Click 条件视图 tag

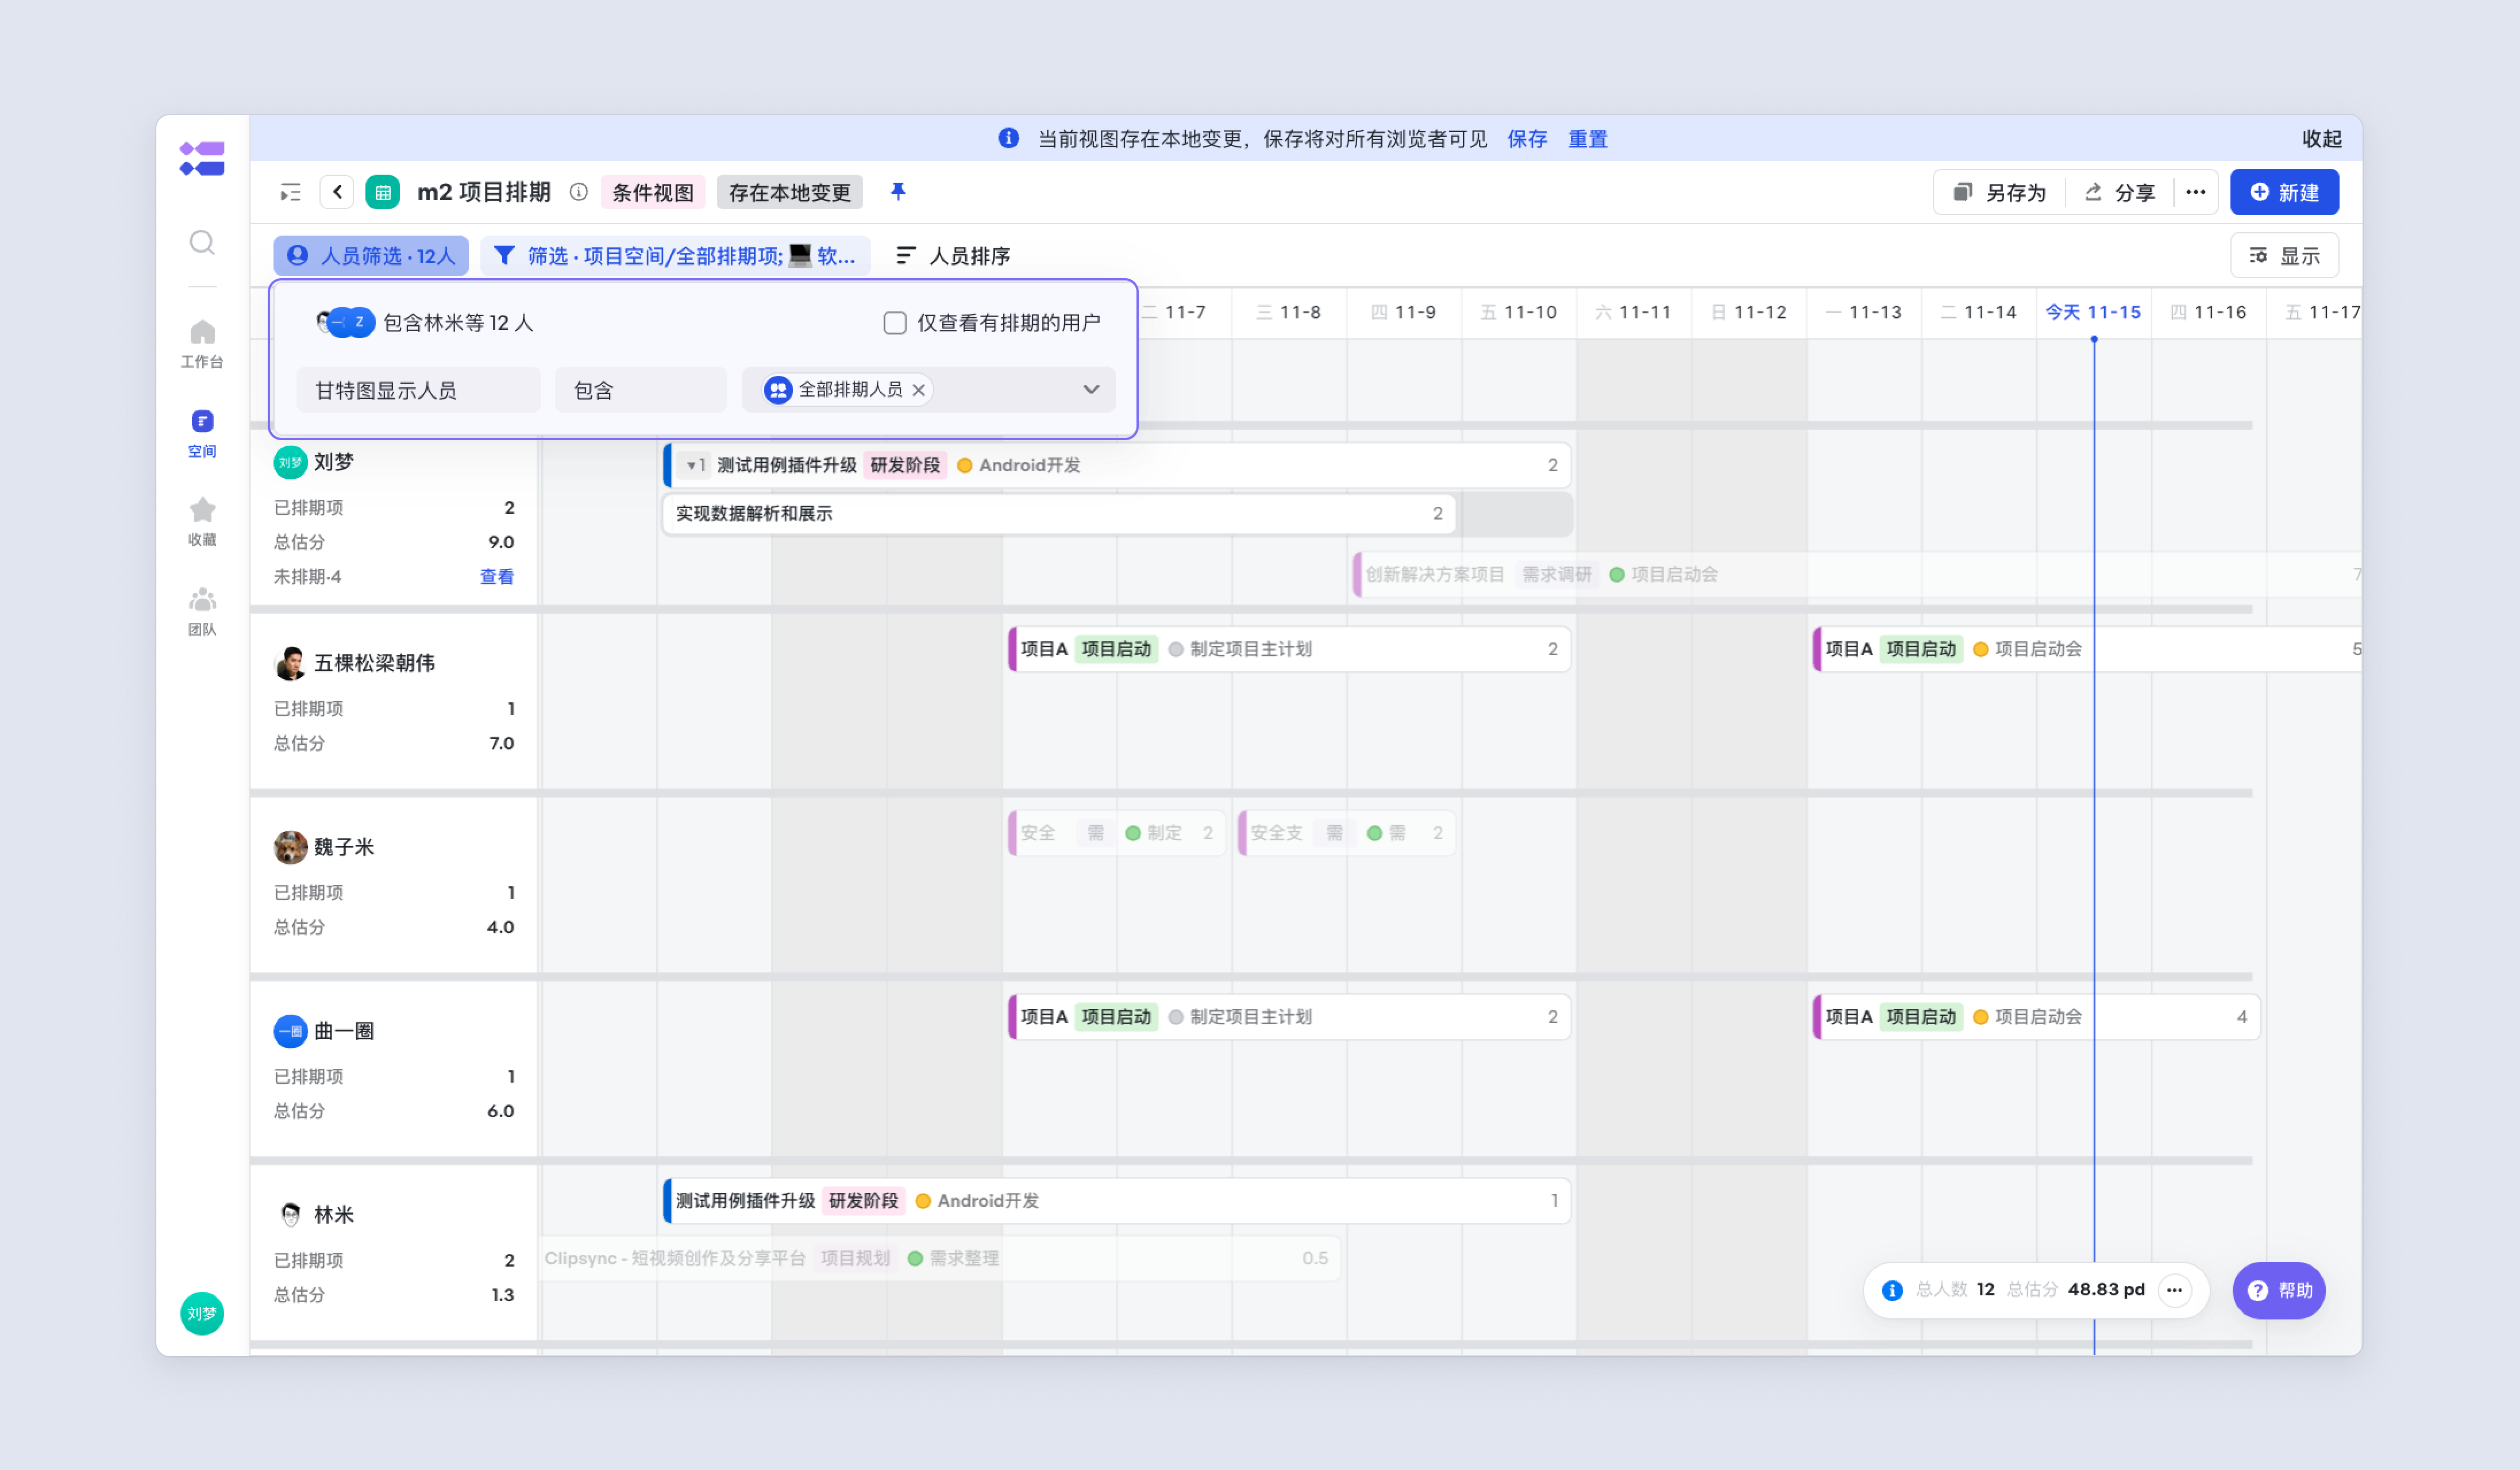pos(653,192)
